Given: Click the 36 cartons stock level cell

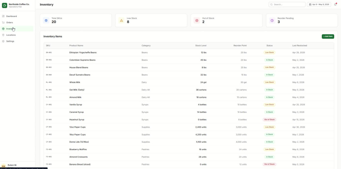Looking at the screenshot, I should 201,90.
